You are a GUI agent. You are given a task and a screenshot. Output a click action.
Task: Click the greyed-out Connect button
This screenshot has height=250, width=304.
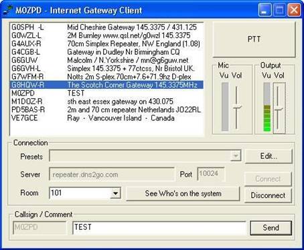pyautogui.click(x=268, y=178)
